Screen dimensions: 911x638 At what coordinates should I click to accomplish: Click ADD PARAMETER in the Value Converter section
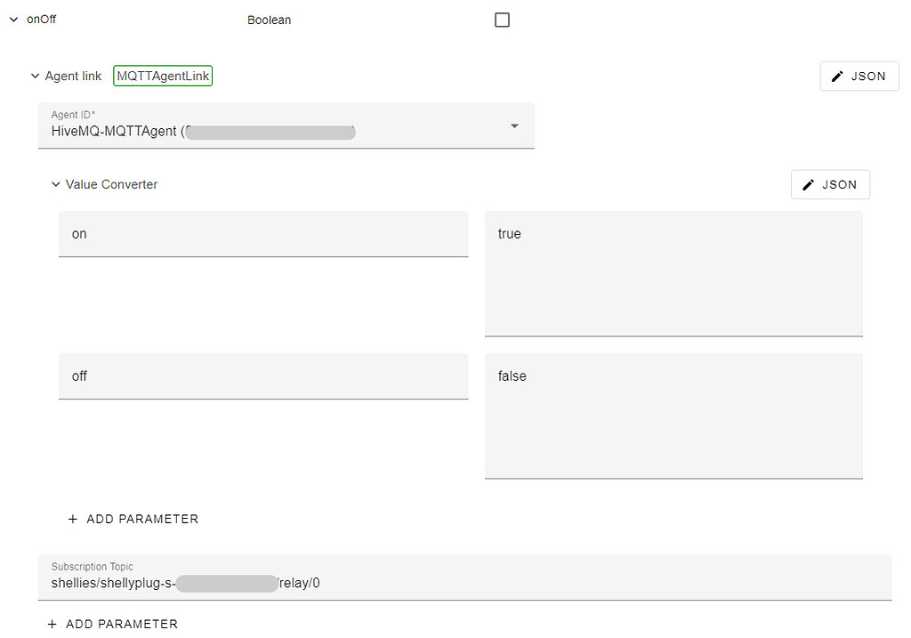[133, 519]
